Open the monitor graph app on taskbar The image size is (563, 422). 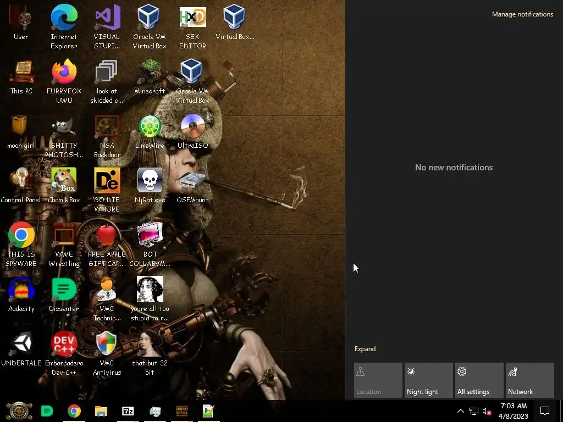155,411
